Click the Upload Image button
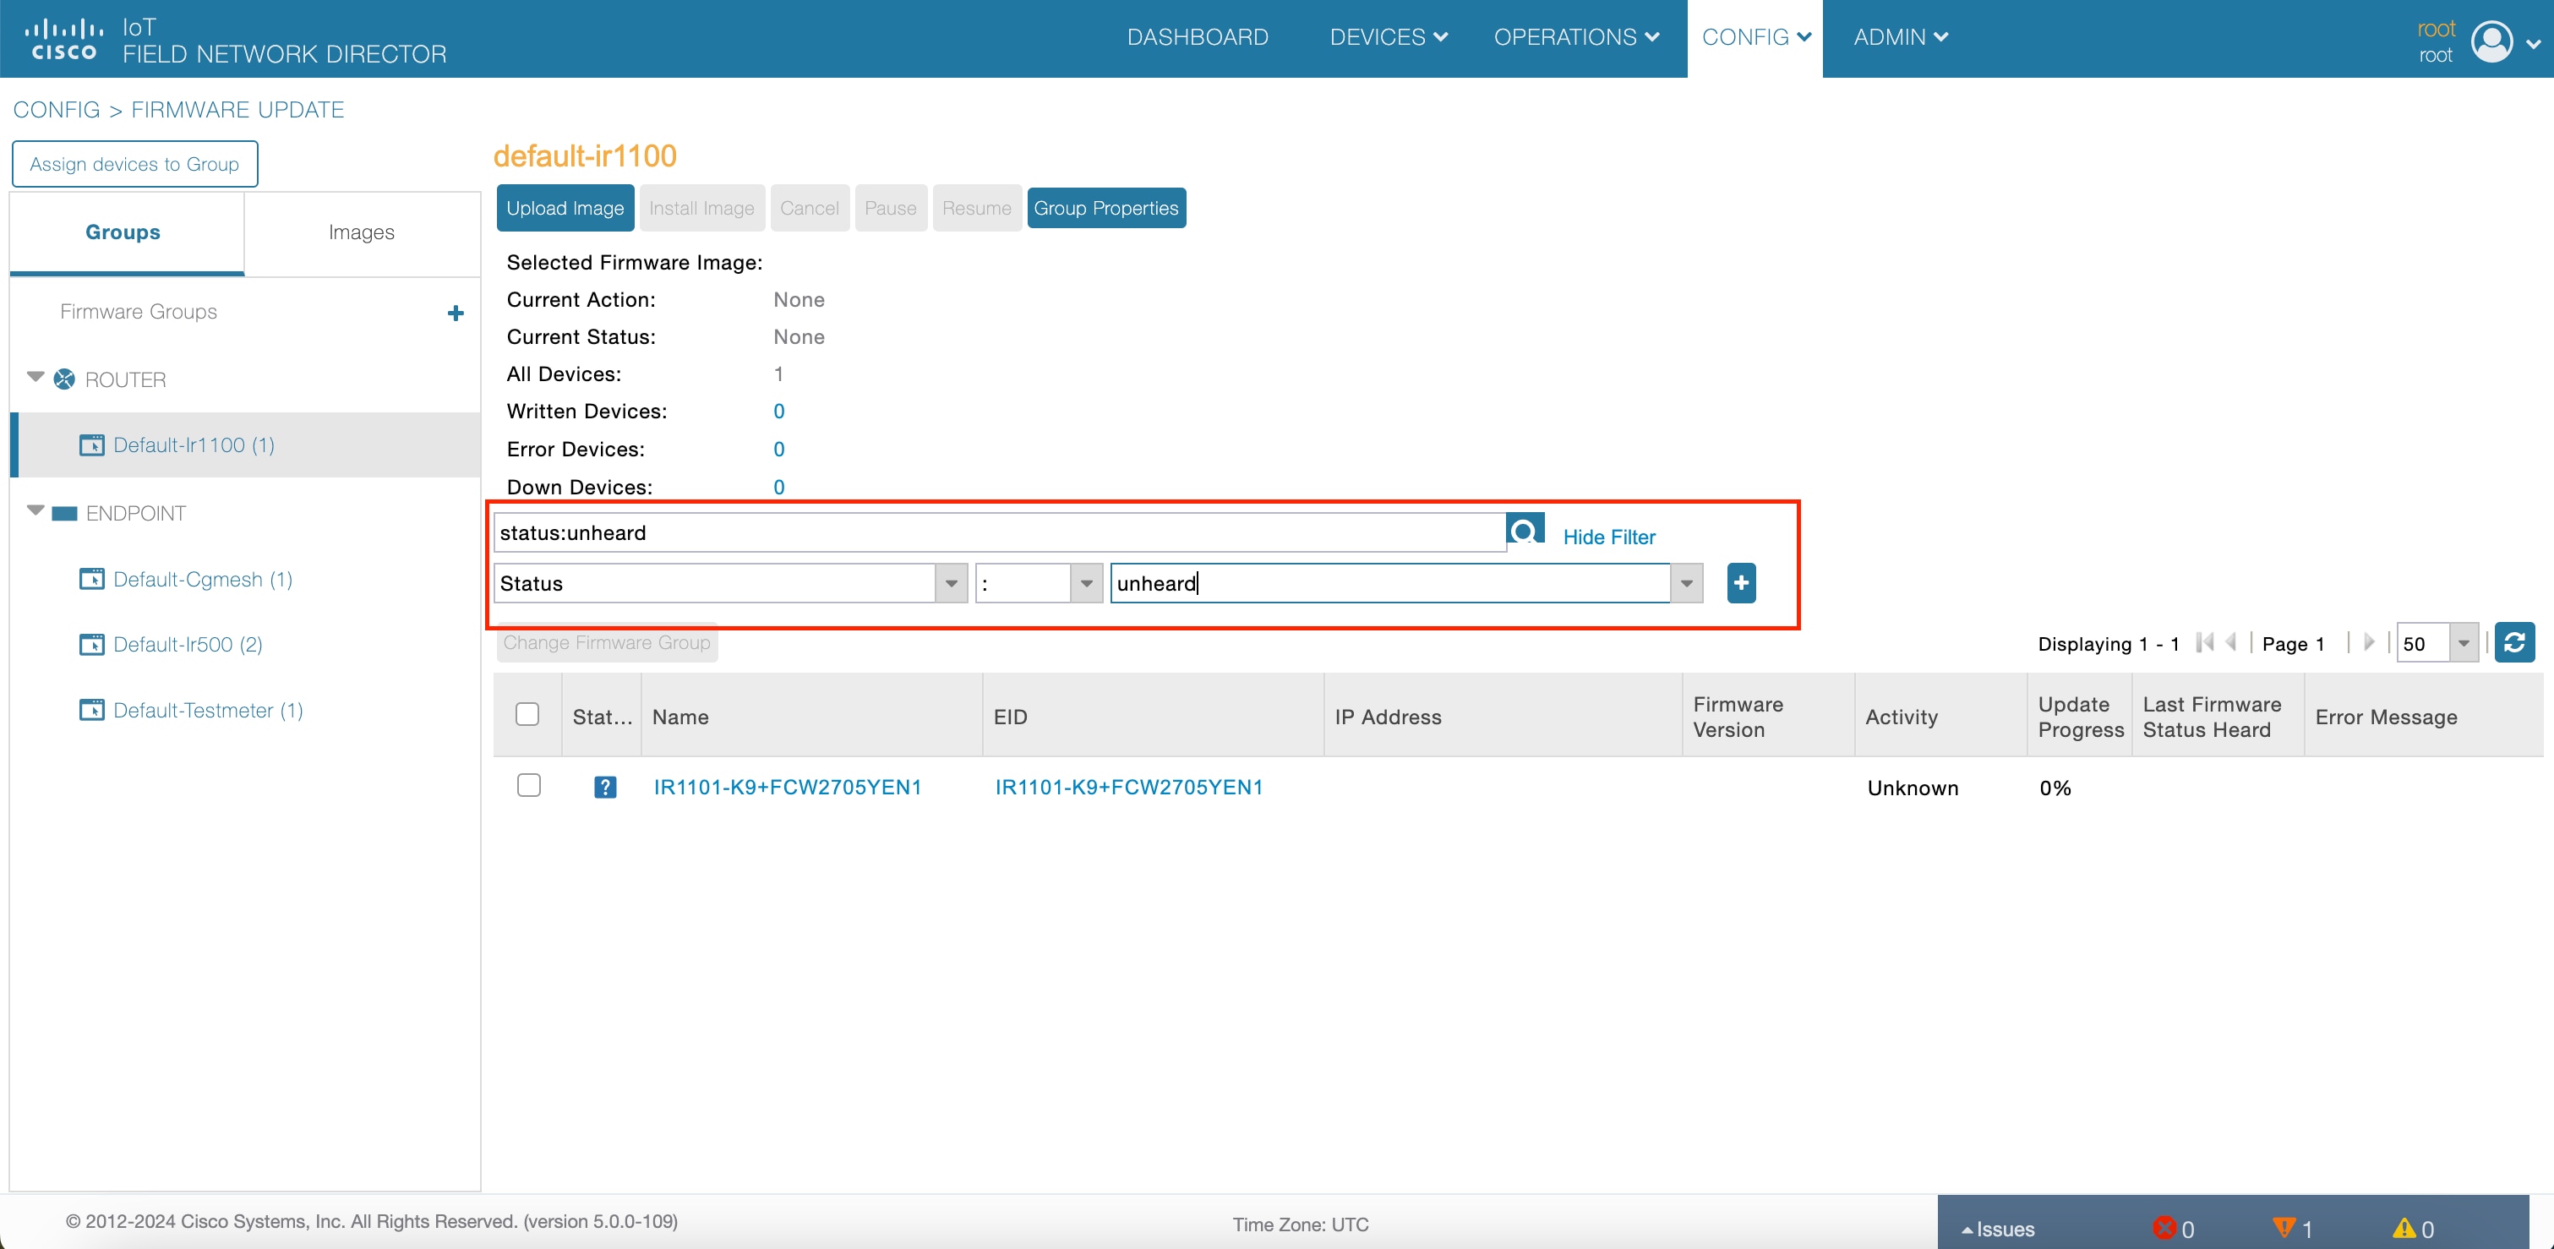The height and width of the screenshot is (1249, 2554). point(565,208)
